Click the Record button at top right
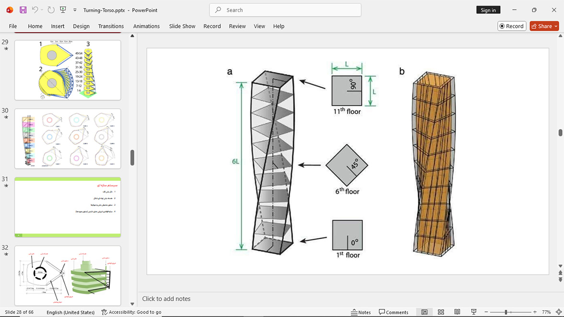The width and height of the screenshot is (564, 317). (512, 26)
